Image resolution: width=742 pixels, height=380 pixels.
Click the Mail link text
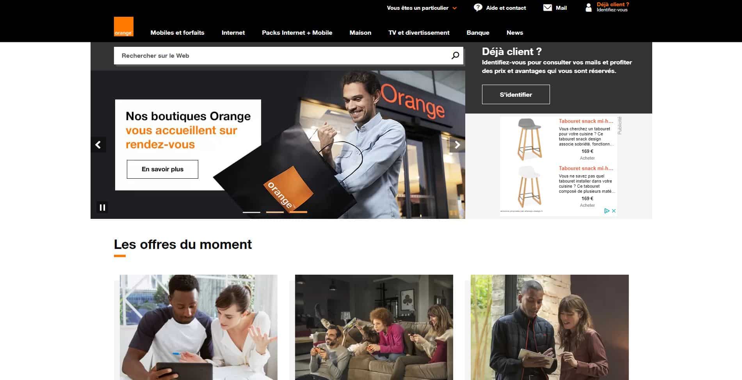point(561,8)
